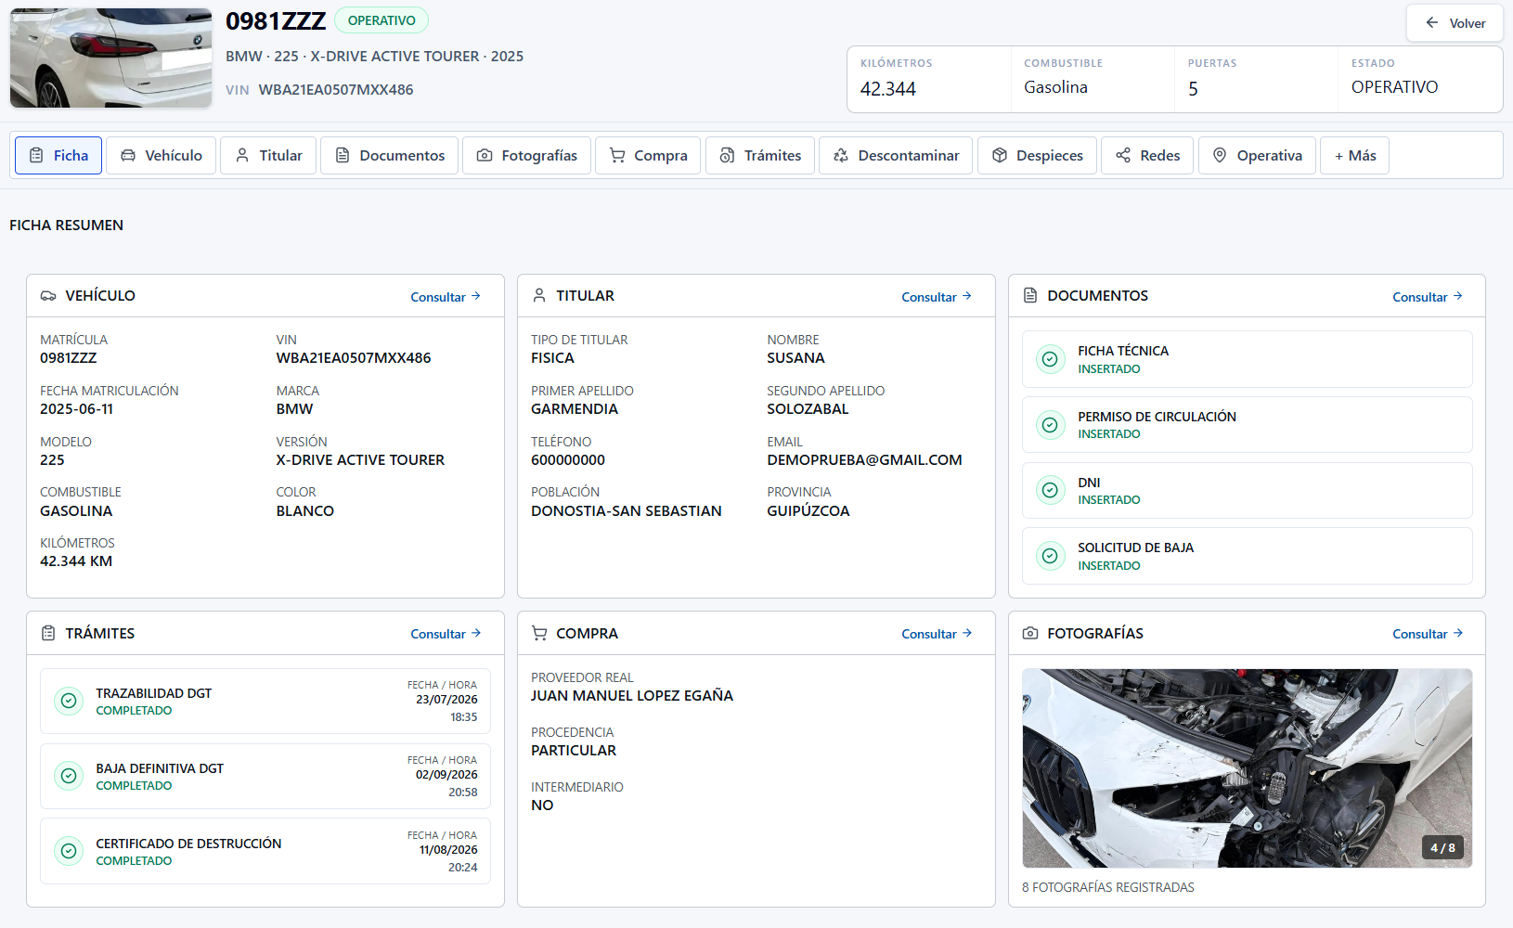Open the damaged car photo preview

(1247, 768)
